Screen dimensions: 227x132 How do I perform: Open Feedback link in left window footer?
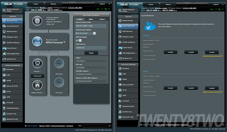pyautogui.click(x=70, y=126)
